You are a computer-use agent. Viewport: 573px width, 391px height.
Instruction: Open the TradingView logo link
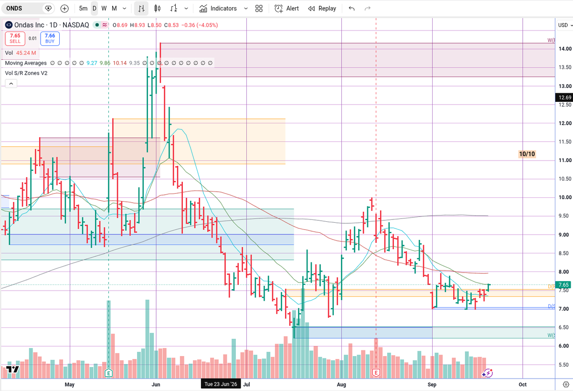coord(12,369)
